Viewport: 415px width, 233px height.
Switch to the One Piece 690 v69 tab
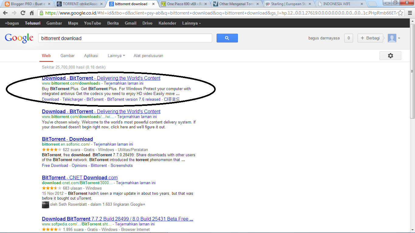pyautogui.click(x=185, y=4)
